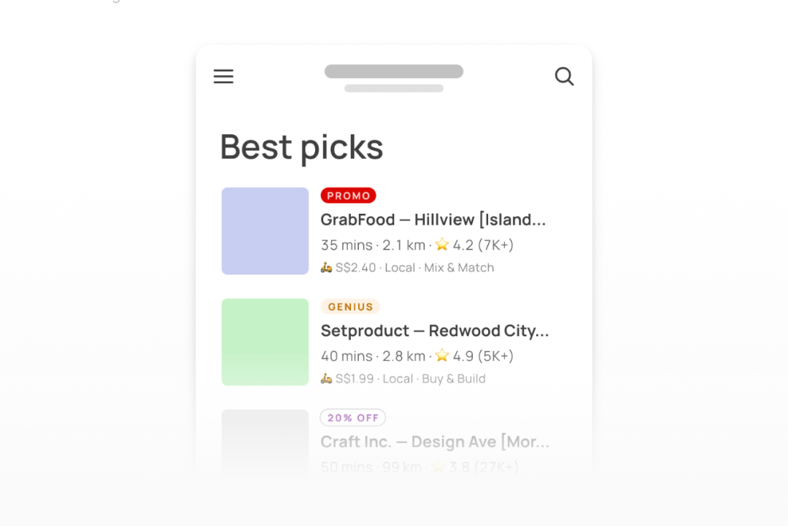Click the red PROMO badge
Screen dimensions: 788x526
(x=348, y=196)
